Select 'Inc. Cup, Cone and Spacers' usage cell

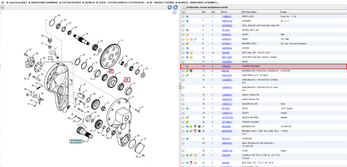click(294, 44)
